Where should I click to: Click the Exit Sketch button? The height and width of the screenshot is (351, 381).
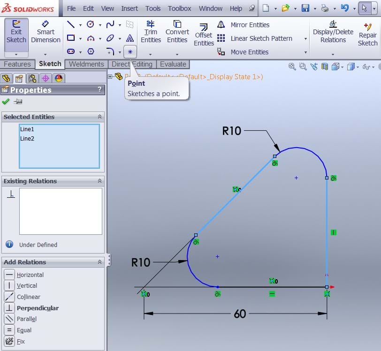click(16, 32)
